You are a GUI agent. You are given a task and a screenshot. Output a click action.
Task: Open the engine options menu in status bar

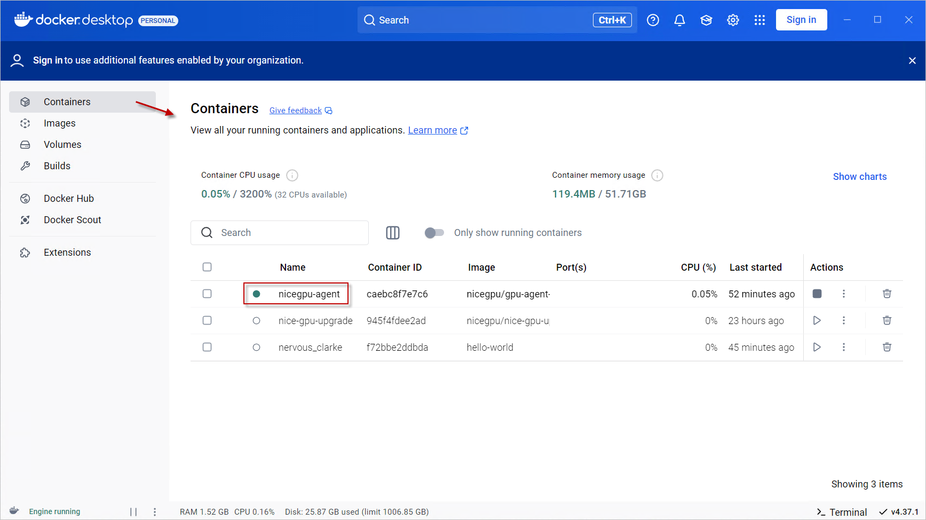tap(155, 511)
